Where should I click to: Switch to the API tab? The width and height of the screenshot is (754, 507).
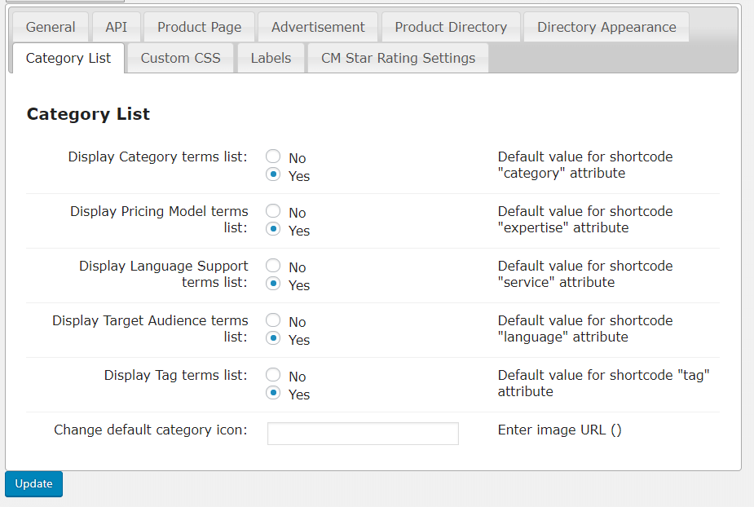tap(117, 27)
